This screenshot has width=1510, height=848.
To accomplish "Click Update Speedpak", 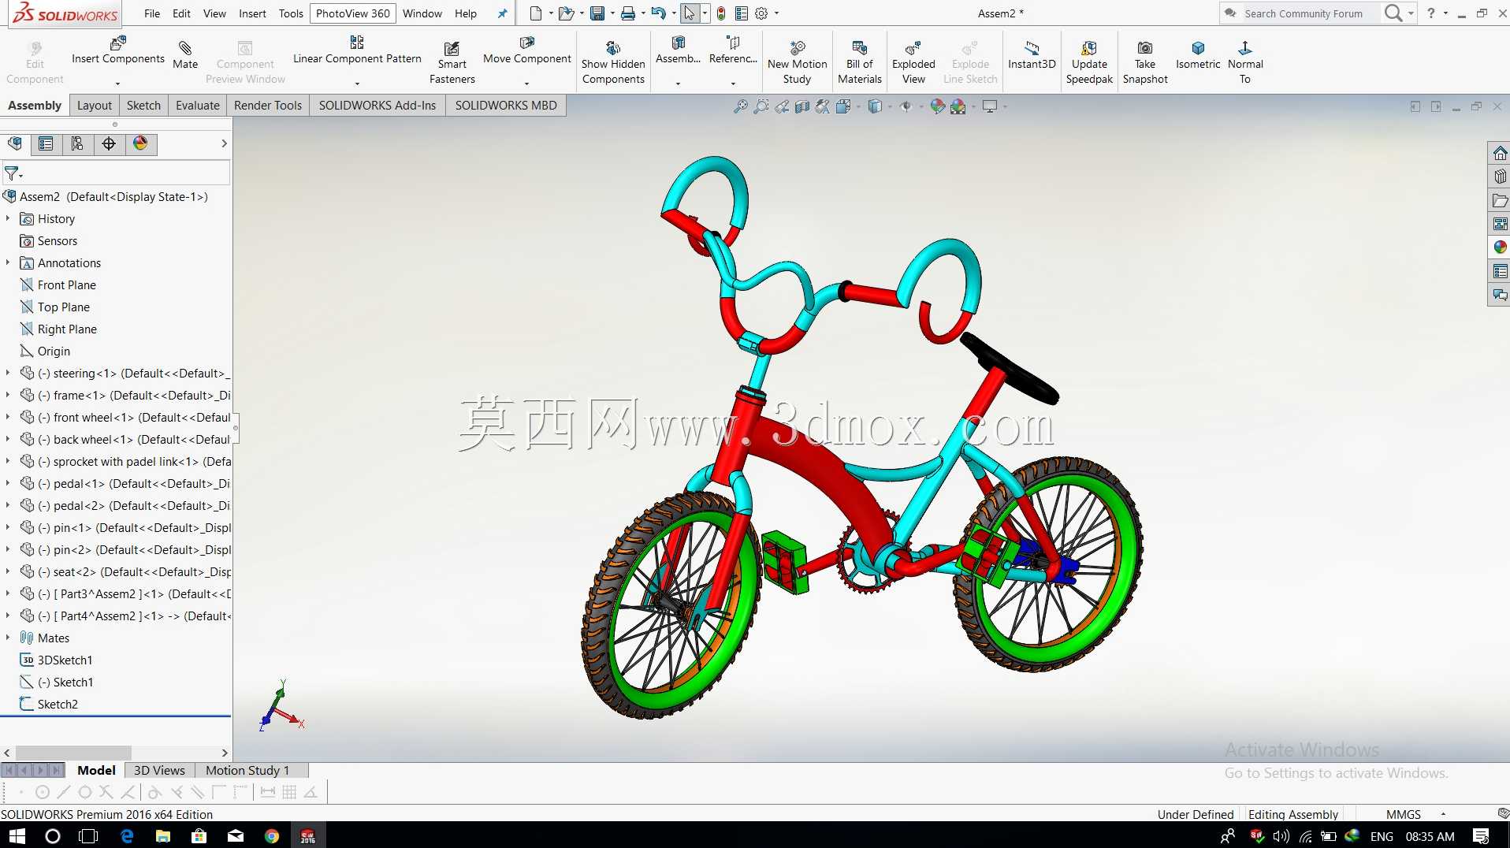I will click(x=1089, y=62).
